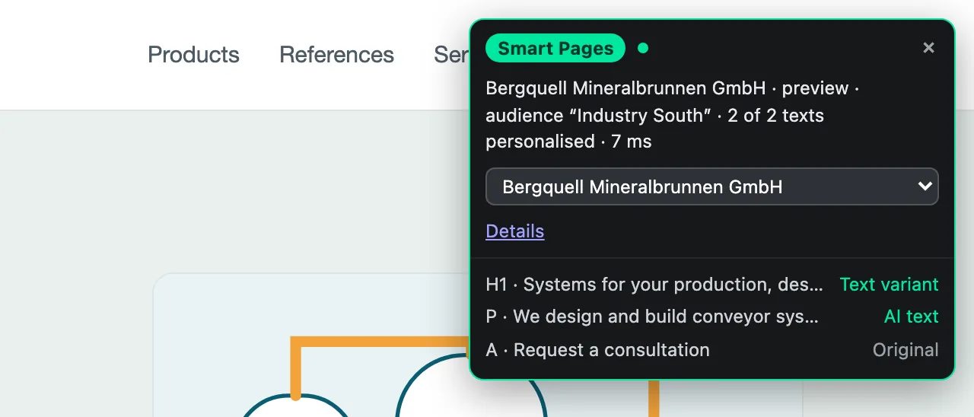
Task: Select the P We design and build row
Action: coord(712,317)
